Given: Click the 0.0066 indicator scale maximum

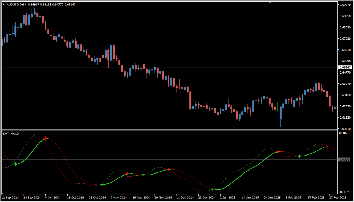Looking at the screenshot, I should point(344,133).
